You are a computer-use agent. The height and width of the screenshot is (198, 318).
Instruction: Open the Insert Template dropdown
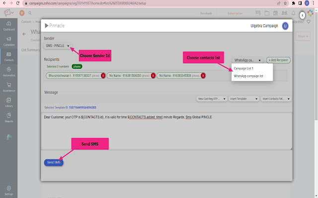point(244,99)
